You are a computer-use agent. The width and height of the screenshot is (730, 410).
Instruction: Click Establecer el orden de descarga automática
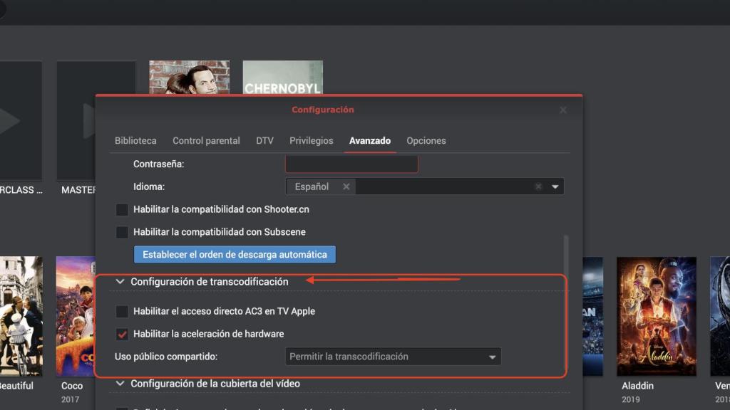coord(234,254)
